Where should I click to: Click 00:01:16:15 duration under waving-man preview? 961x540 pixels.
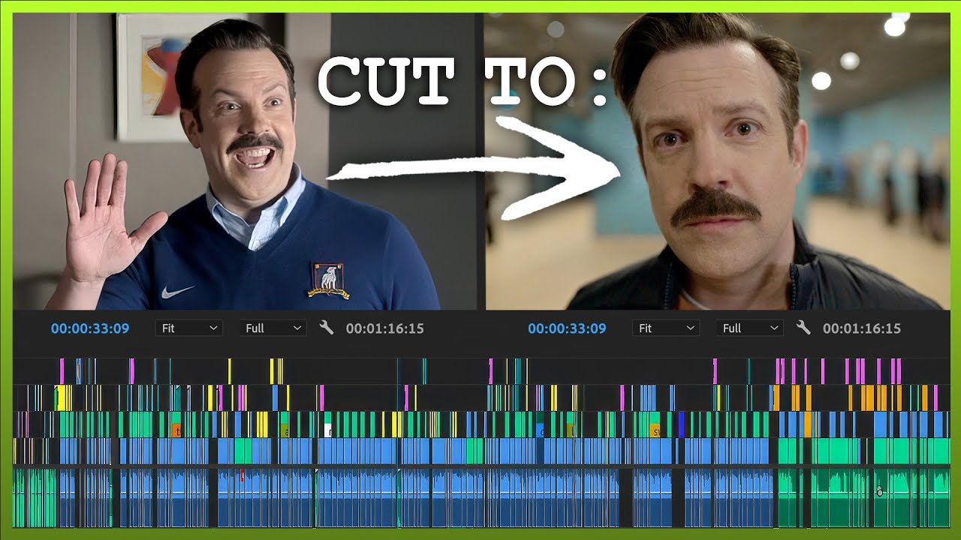tap(385, 328)
